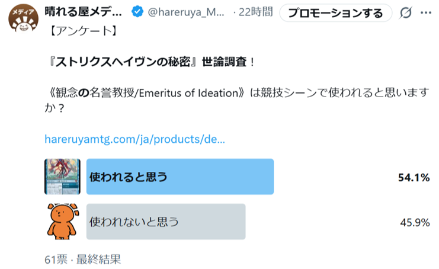Click the 54.1% result percentage
Screen dimensions: 439x269
pos(413,177)
